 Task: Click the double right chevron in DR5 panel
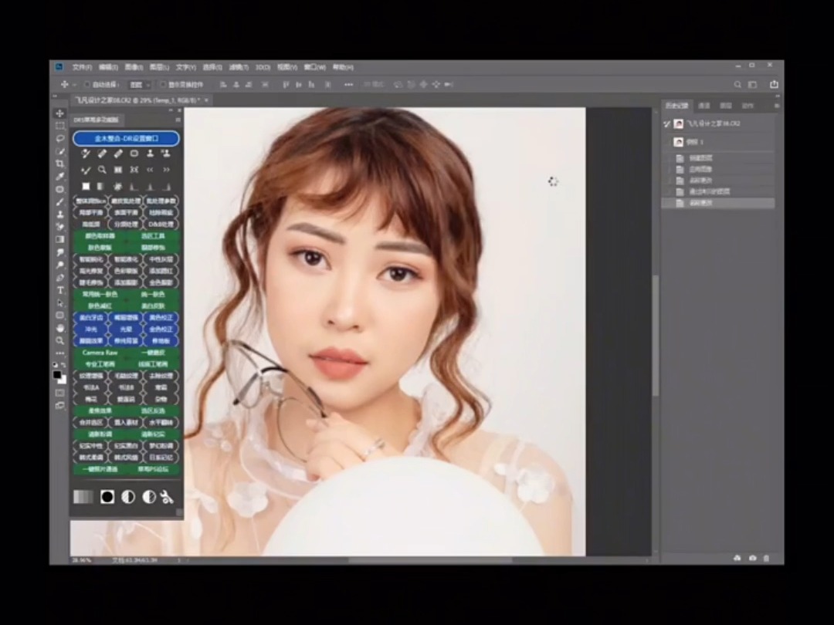[x=167, y=170]
